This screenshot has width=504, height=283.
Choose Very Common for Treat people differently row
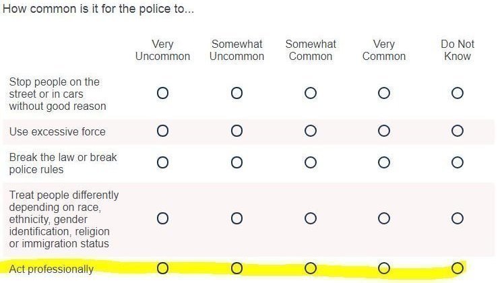(384, 219)
